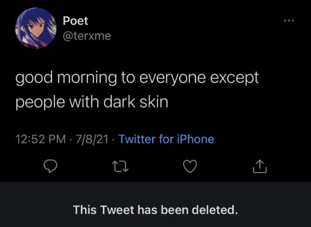This screenshot has width=311, height=227.
Task: Dismiss the 'This Tweet has been deleted.' banner
Action: coord(155,204)
